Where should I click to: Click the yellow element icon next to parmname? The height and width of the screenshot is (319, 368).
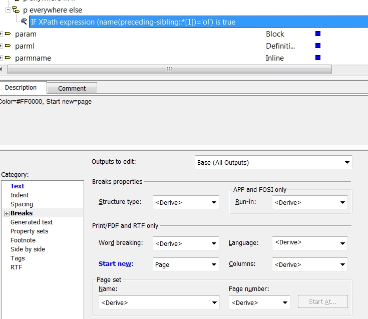[8, 58]
